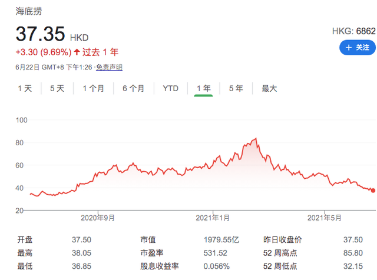The width and height of the screenshot is (377, 280).
Task: Click the 开盘 value 37.50
Action: click(x=81, y=239)
